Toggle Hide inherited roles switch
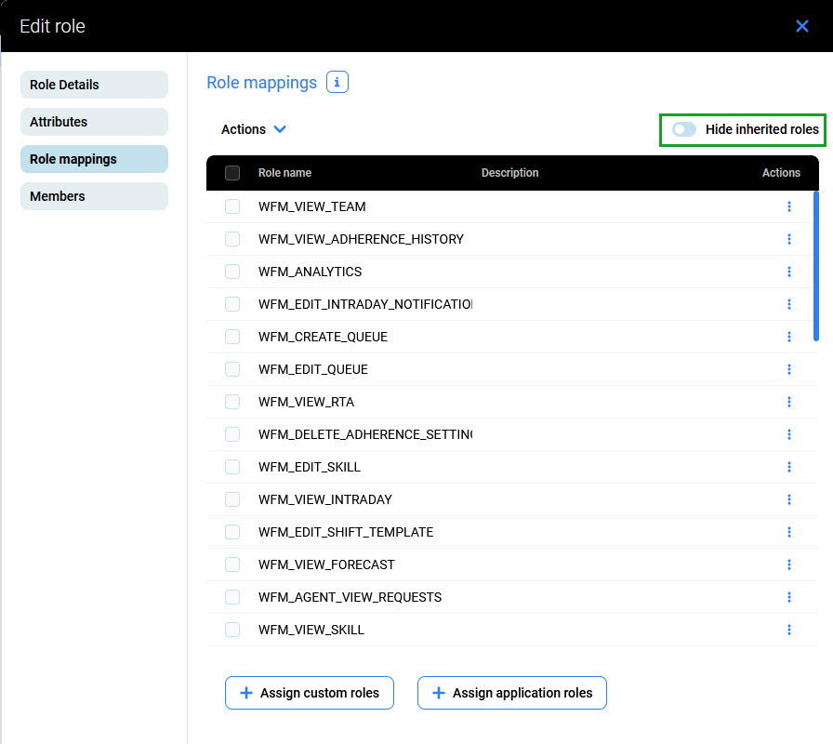This screenshot has height=744, width=833. click(684, 129)
